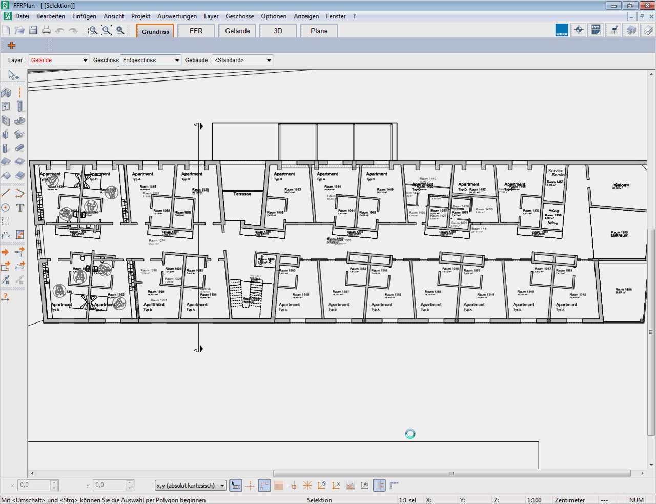Select the stairs tool icon

tap(19, 121)
